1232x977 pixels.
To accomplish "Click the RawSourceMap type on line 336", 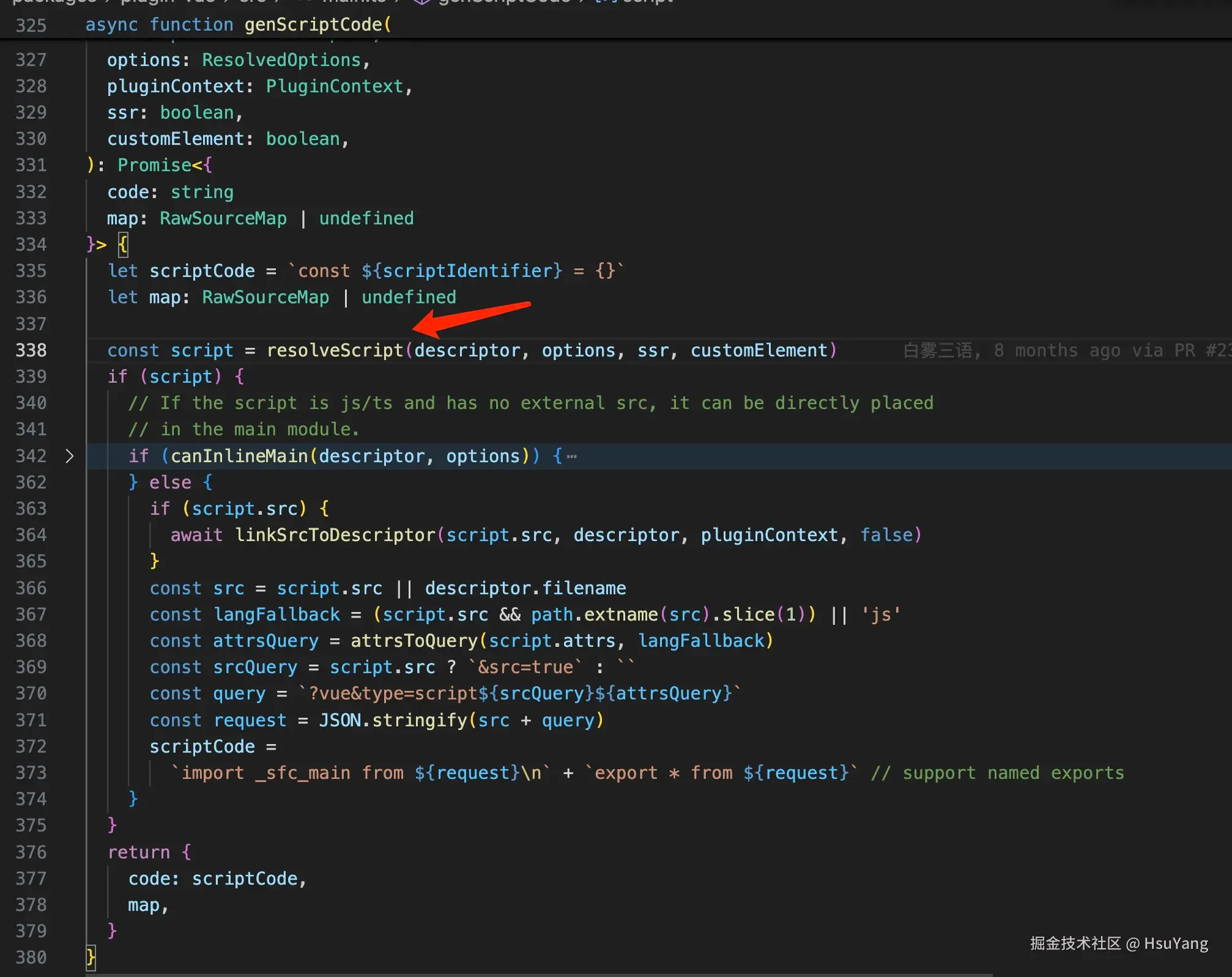I will (265, 297).
